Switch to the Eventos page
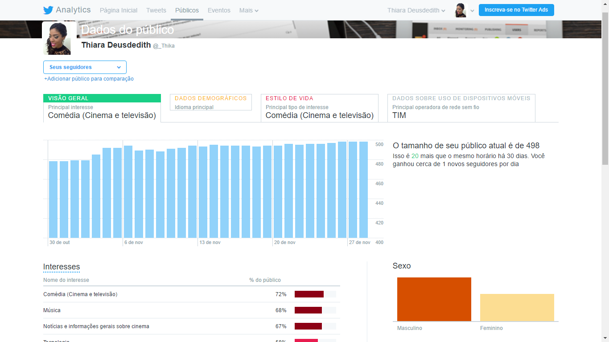This screenshot has height=342, width=609. pyautogui.click(x=219, y=10)
